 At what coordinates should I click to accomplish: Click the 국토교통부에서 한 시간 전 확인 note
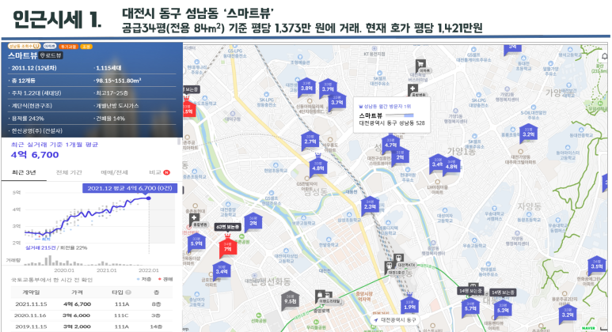[x=51, y=280]
